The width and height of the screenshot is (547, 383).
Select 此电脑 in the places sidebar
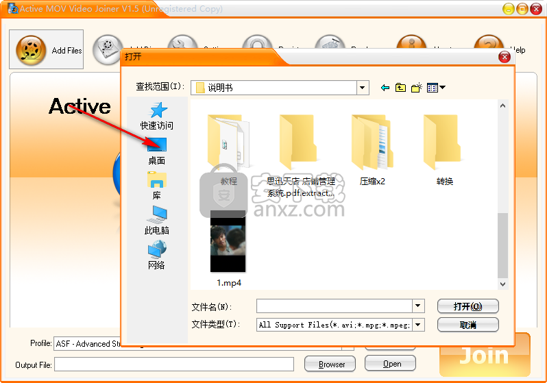[157, 221]
